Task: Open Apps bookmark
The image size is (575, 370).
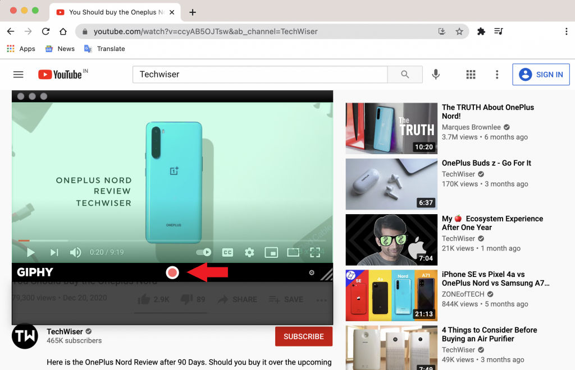Action: coord(21,49)
